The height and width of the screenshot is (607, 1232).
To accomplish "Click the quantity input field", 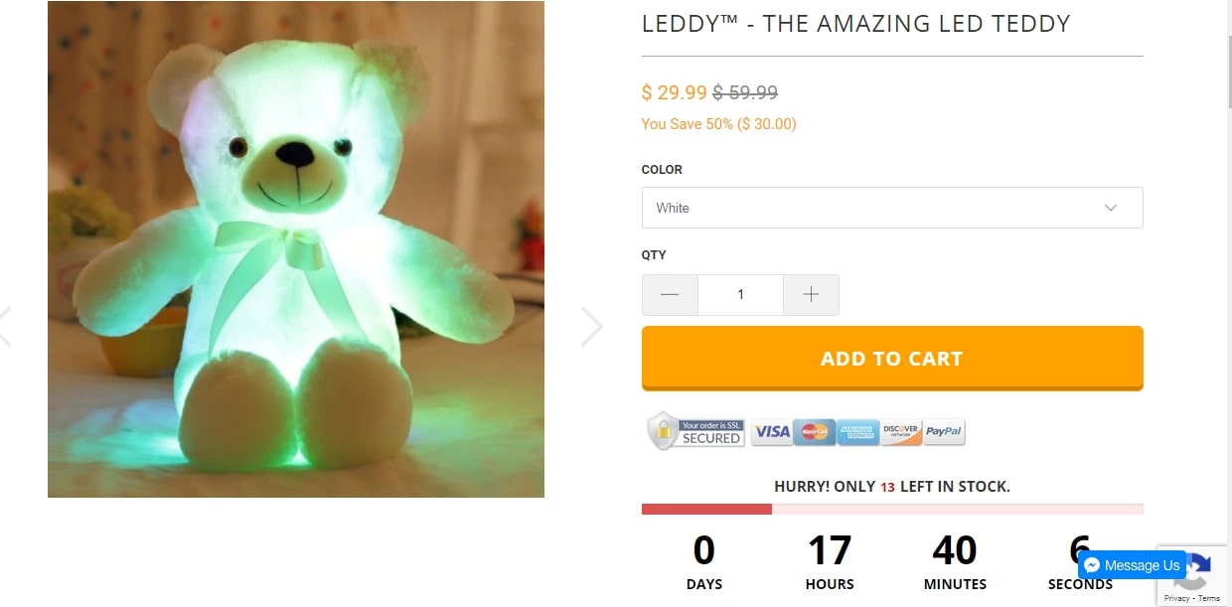I will [740, 295].
